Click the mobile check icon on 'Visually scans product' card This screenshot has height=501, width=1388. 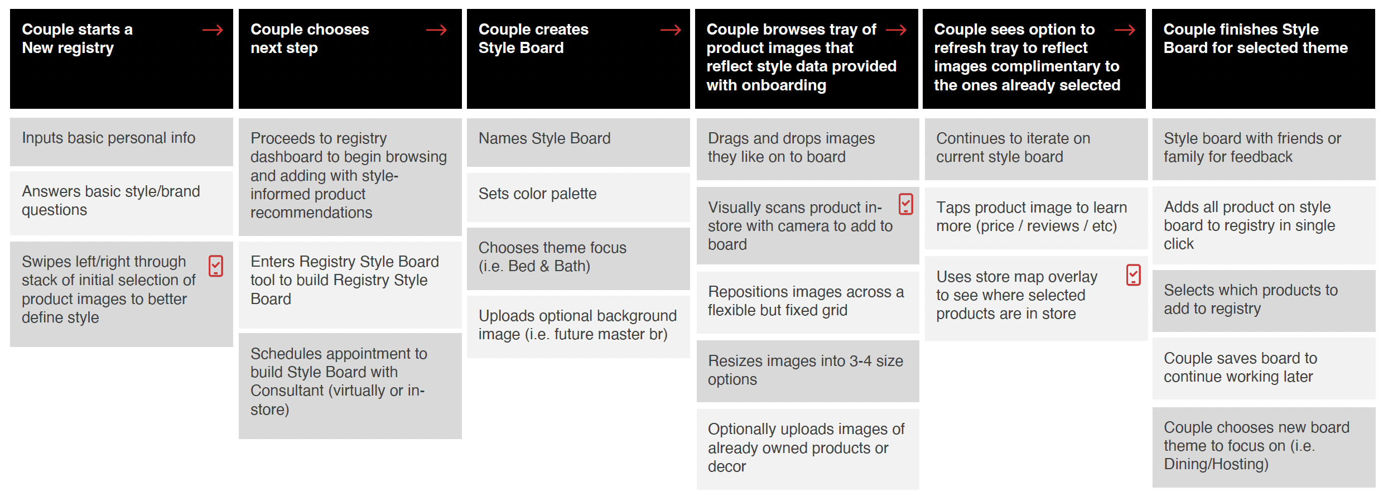tap(906, 204)
